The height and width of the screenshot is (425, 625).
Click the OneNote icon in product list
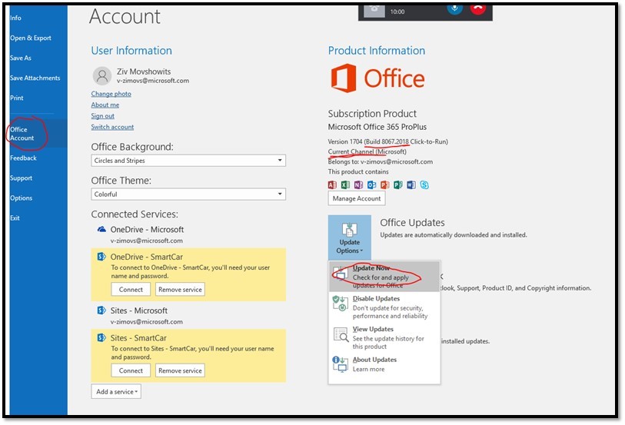tap(359, 185)
